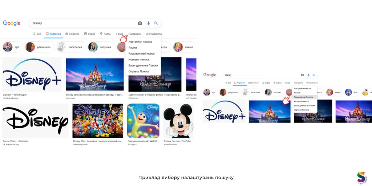Click camera icon in right screenshot search bar
372x186 pixels.
pyautogui.click(x=302, y=75)
